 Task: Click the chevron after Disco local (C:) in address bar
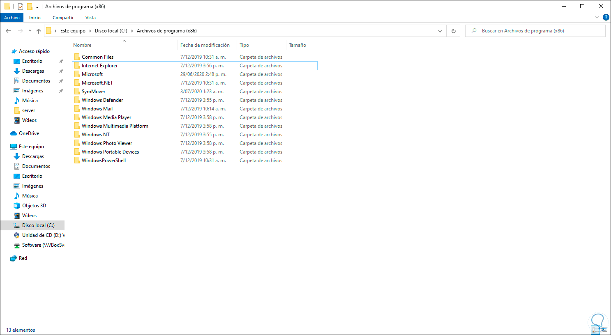pos(132,31)
